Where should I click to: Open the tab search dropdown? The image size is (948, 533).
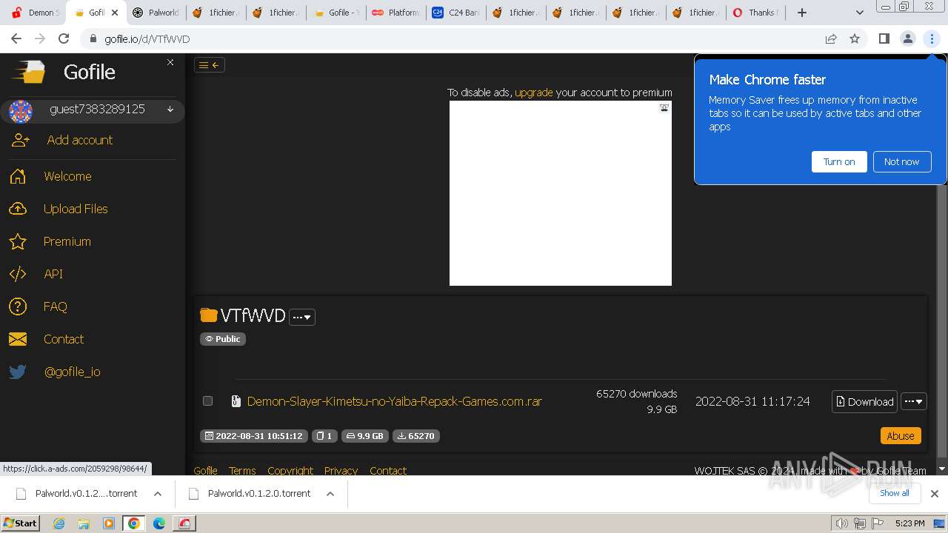pyautogui.click(x=859, y=13)
